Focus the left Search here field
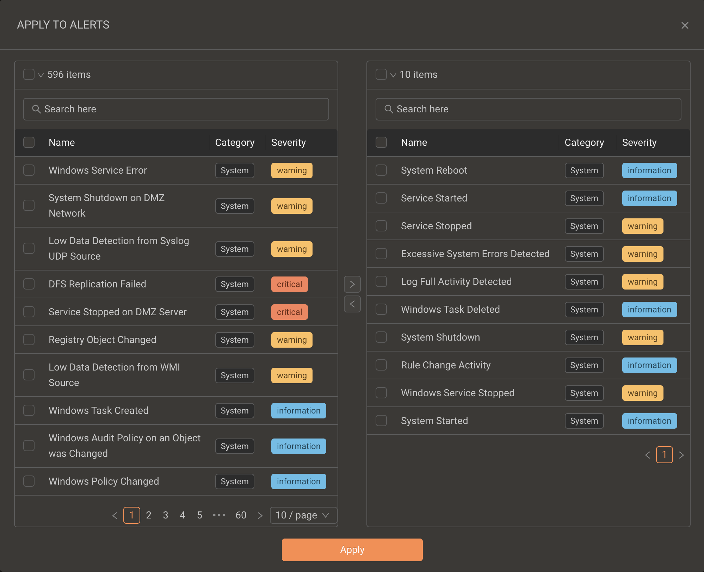The height and width of the screenshot is (572, 704). 176,109
